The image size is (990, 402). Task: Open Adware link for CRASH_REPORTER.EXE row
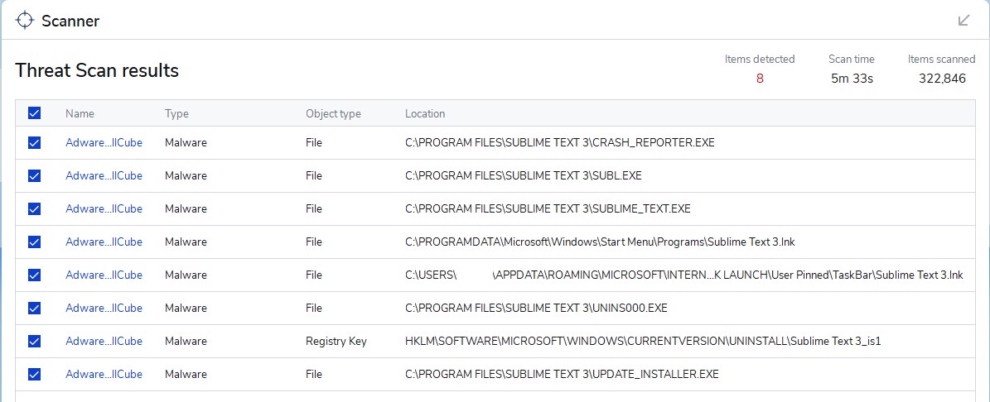(104, 142)
